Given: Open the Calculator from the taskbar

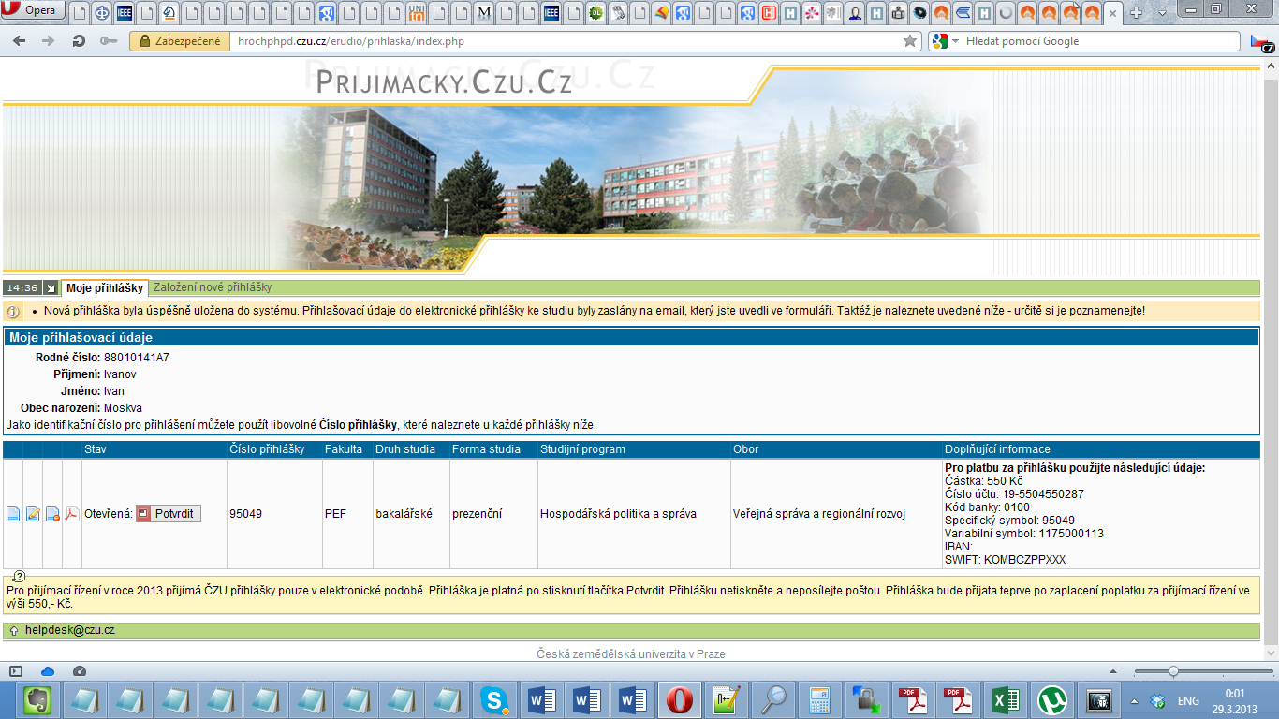Looking at the screenshot, I should (819, 699).
